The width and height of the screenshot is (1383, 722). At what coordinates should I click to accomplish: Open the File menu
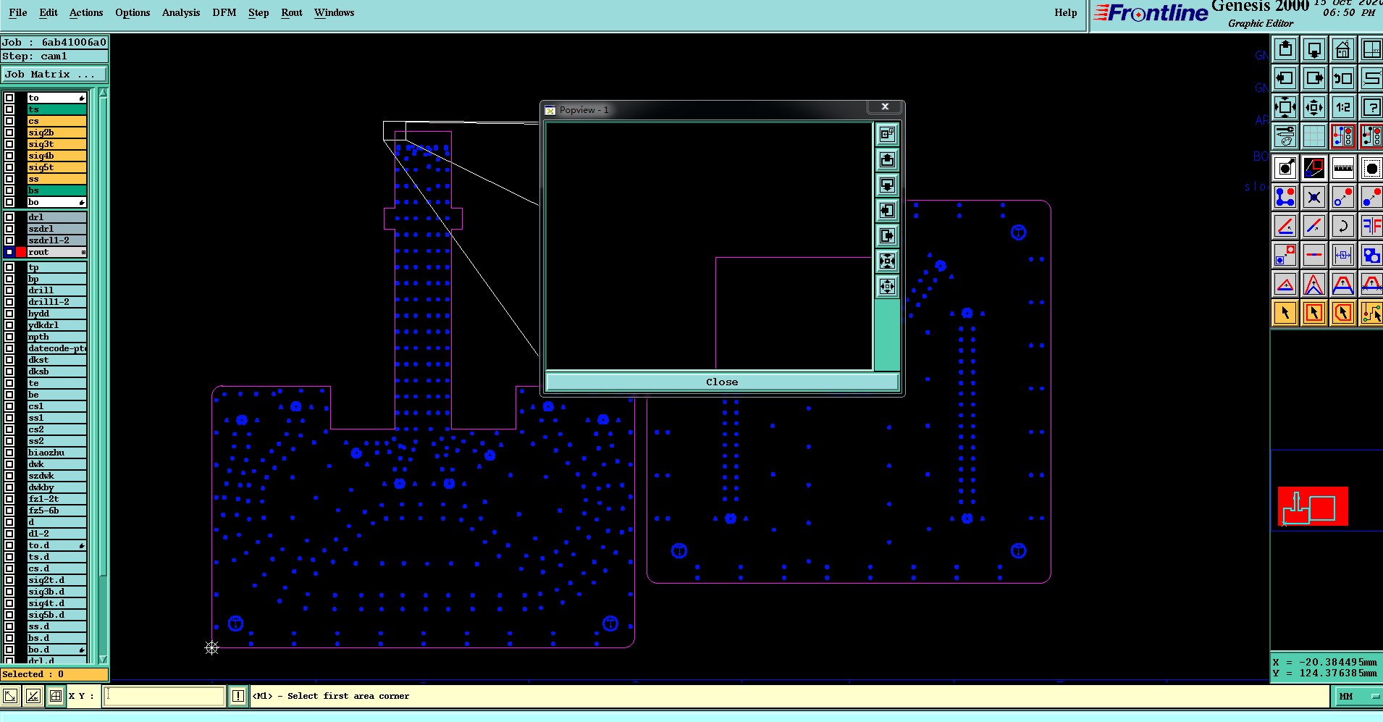[18, 12]
